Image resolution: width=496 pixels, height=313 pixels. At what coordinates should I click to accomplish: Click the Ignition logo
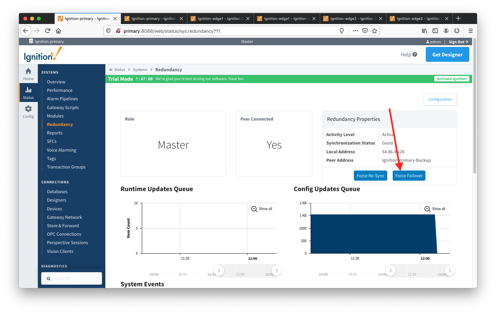point(43,55)
